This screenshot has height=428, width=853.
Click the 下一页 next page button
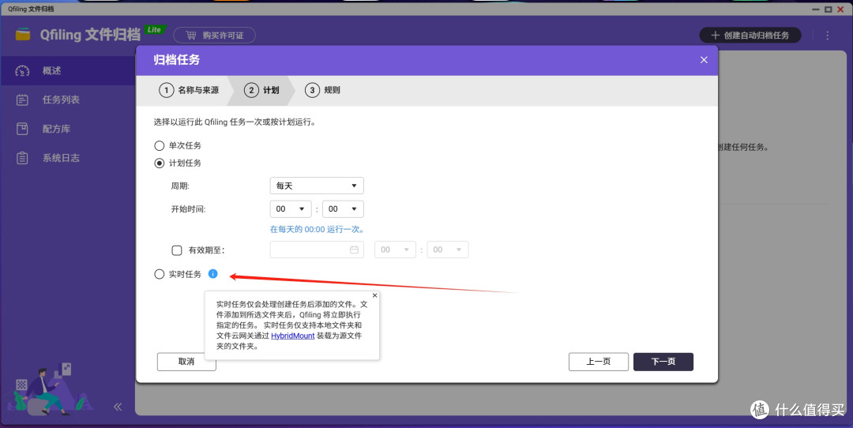[x=663, y=362]
